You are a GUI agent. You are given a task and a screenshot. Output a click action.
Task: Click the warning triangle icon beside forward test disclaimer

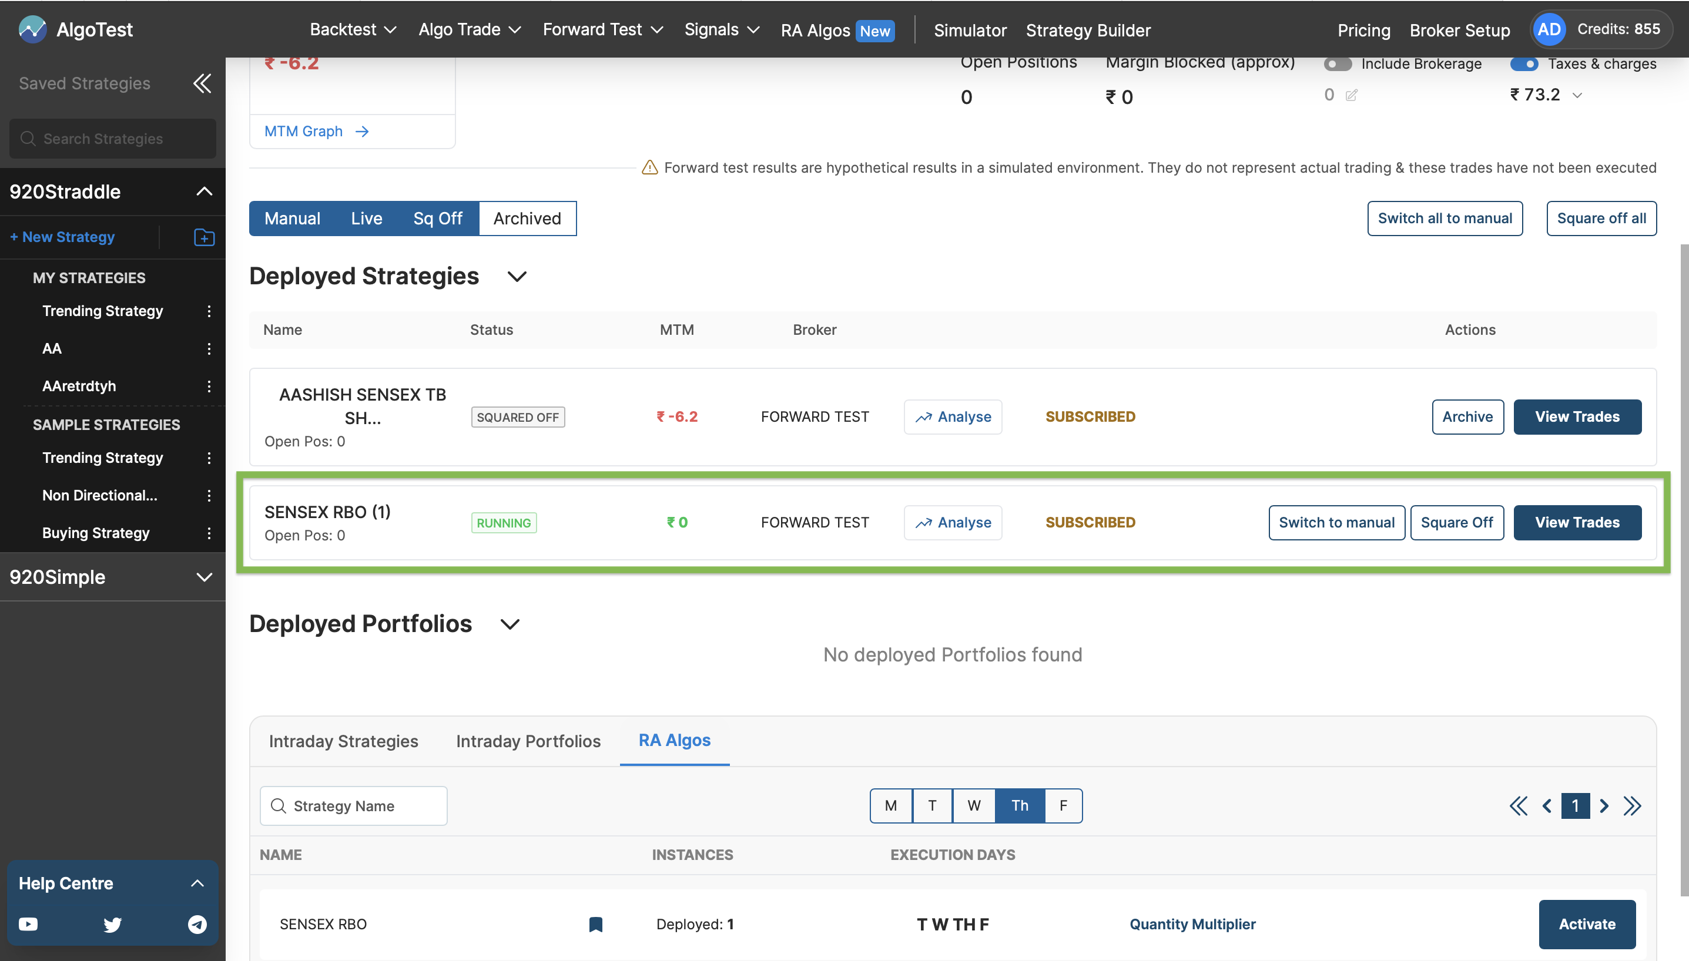point(650,167)
